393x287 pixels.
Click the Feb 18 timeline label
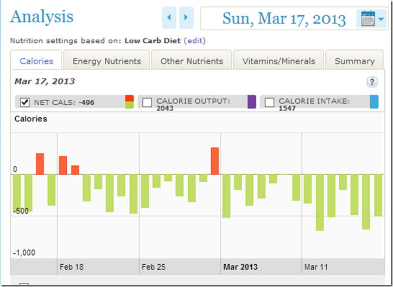point(72,267)
